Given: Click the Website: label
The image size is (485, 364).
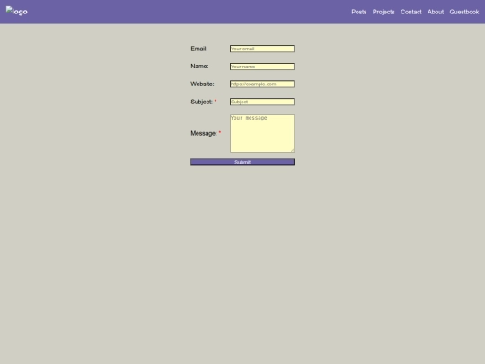Looking at the screenshot, I should [202, 84].
